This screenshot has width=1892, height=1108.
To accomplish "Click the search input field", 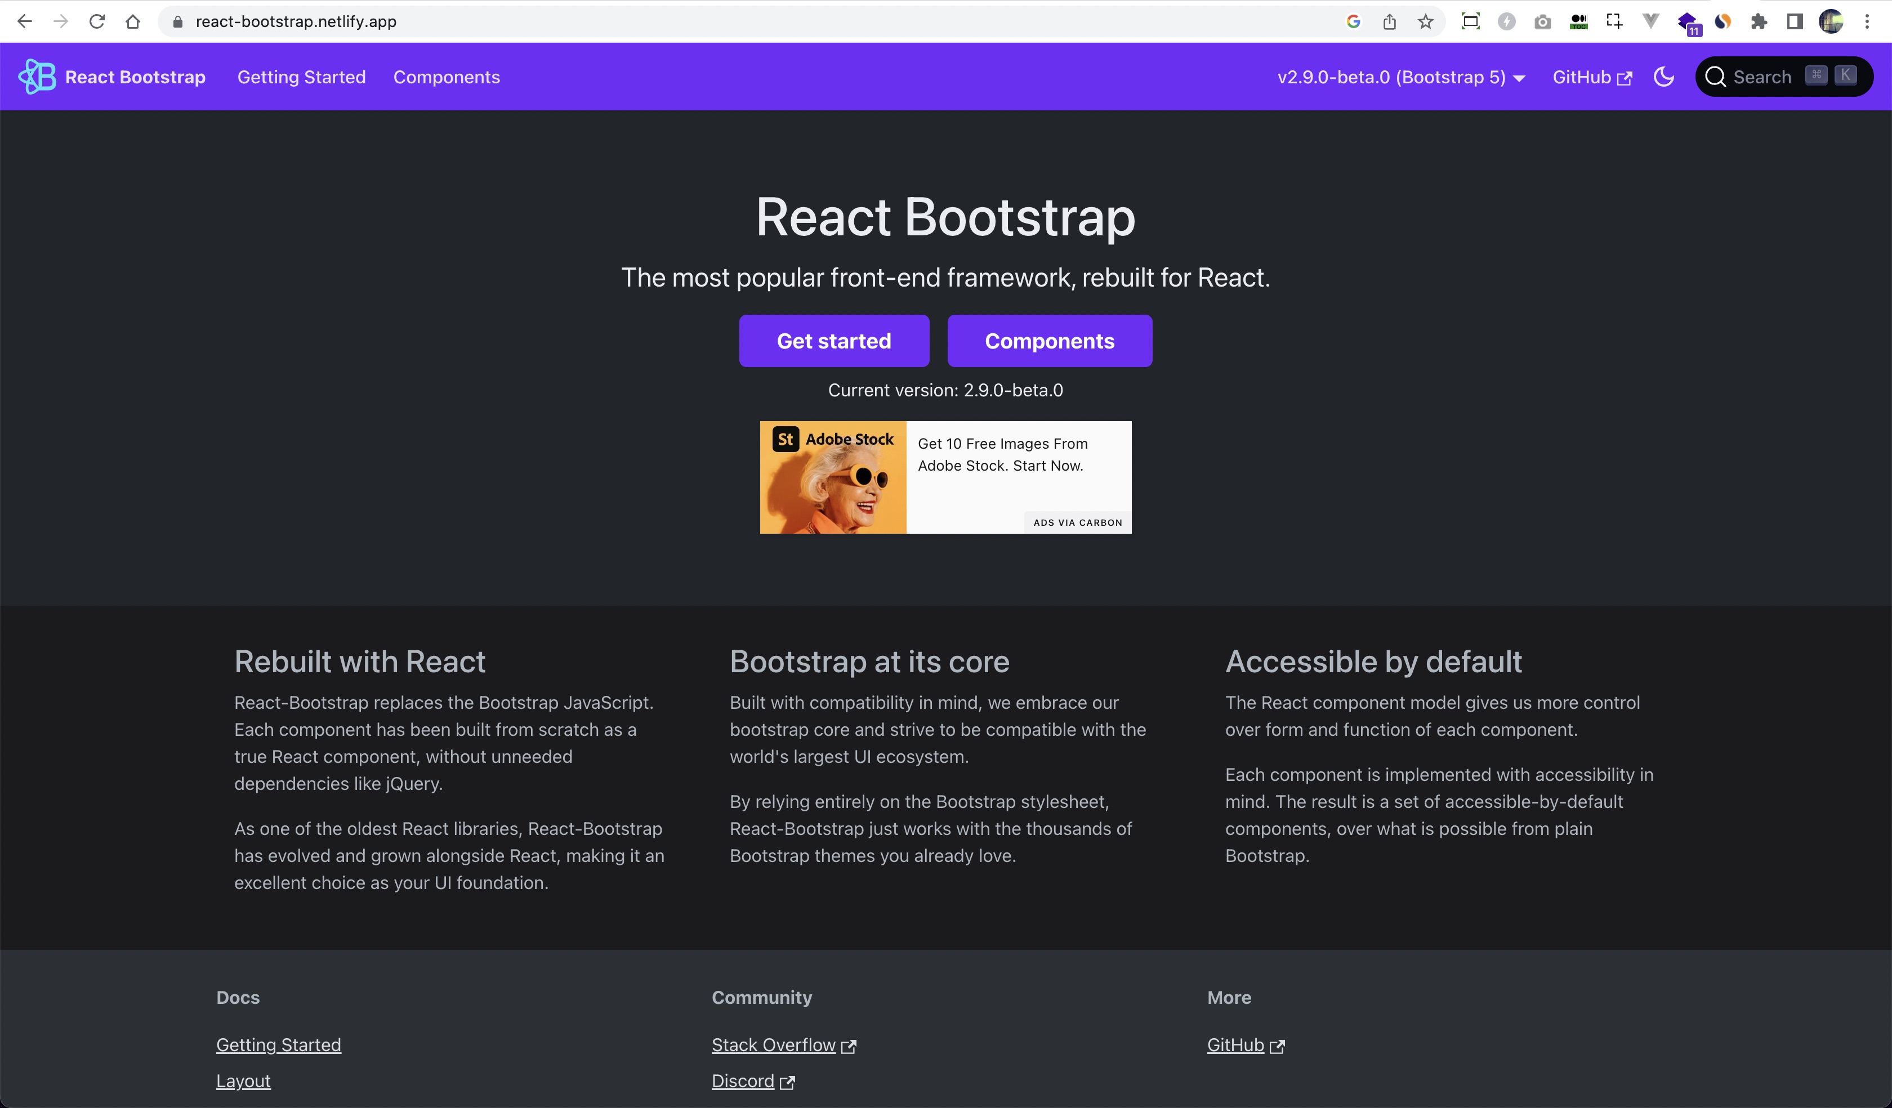I will click(1784, 75).
